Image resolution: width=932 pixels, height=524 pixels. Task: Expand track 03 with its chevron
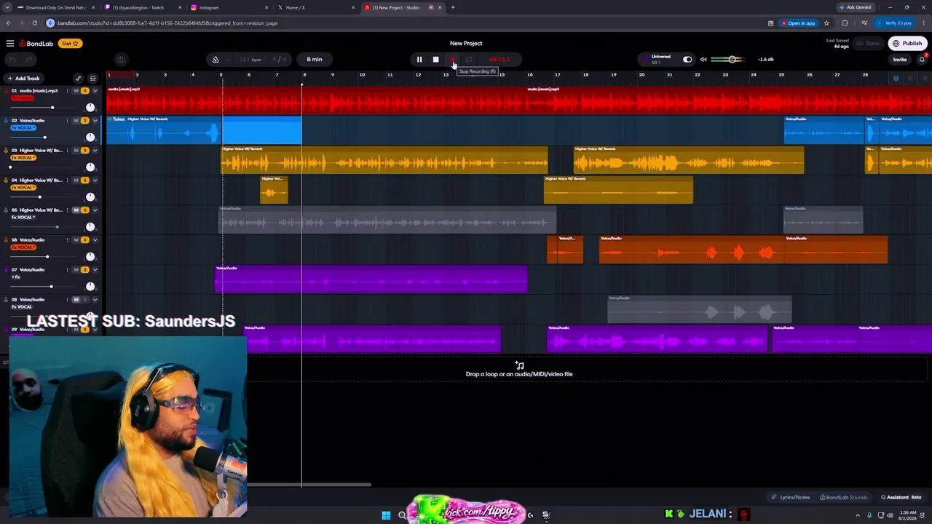coord(95,151)
